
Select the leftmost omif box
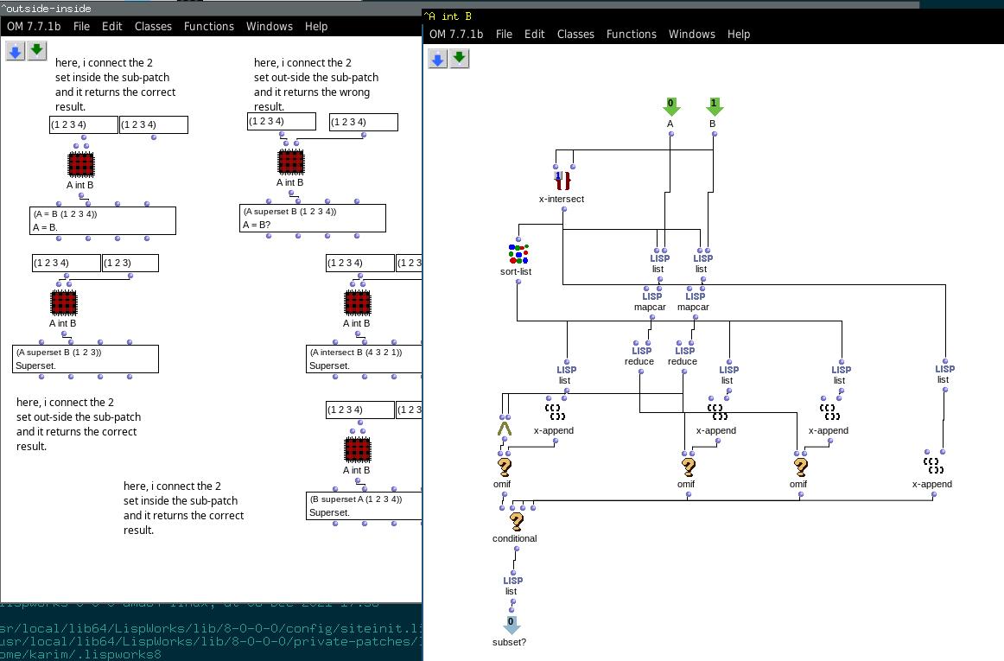tap(504, 467)
